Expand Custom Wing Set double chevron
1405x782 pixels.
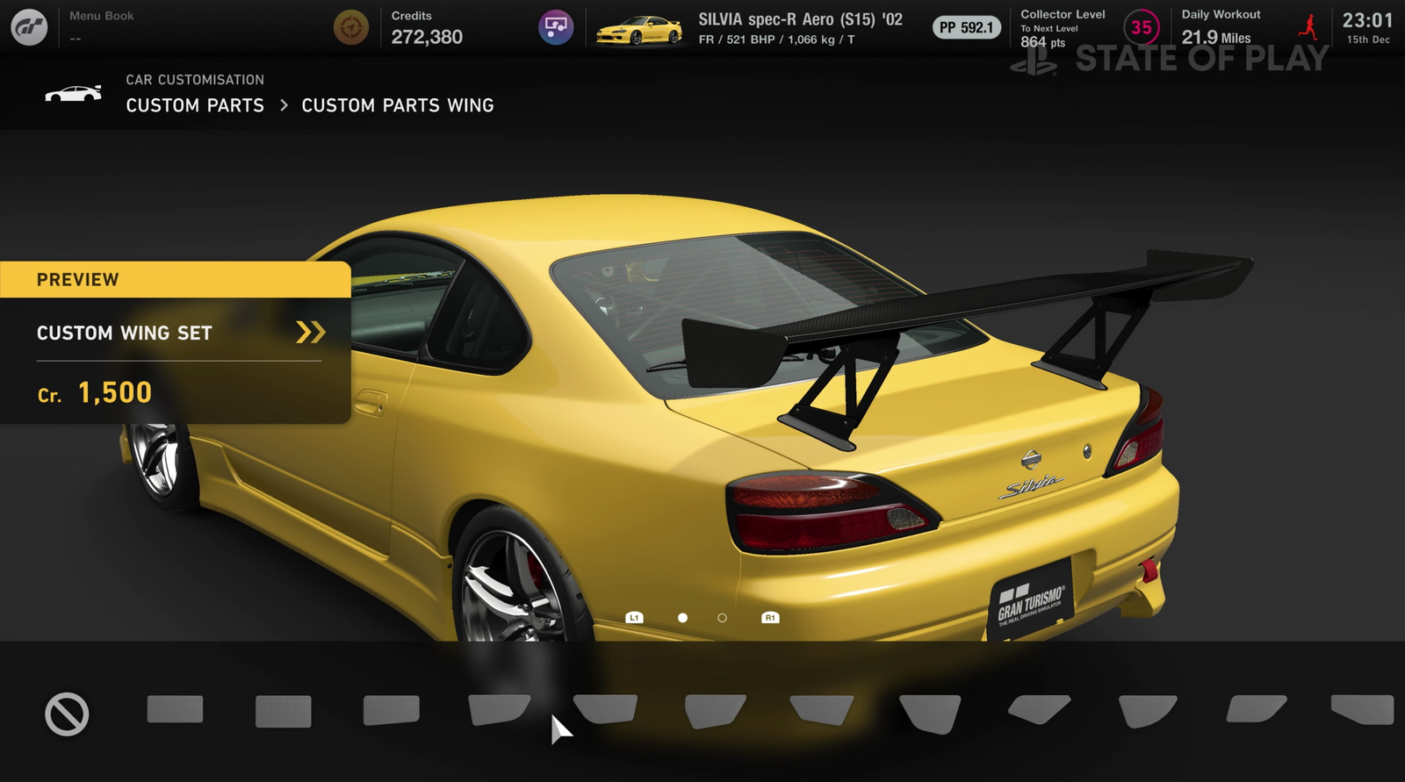point(310,332)
